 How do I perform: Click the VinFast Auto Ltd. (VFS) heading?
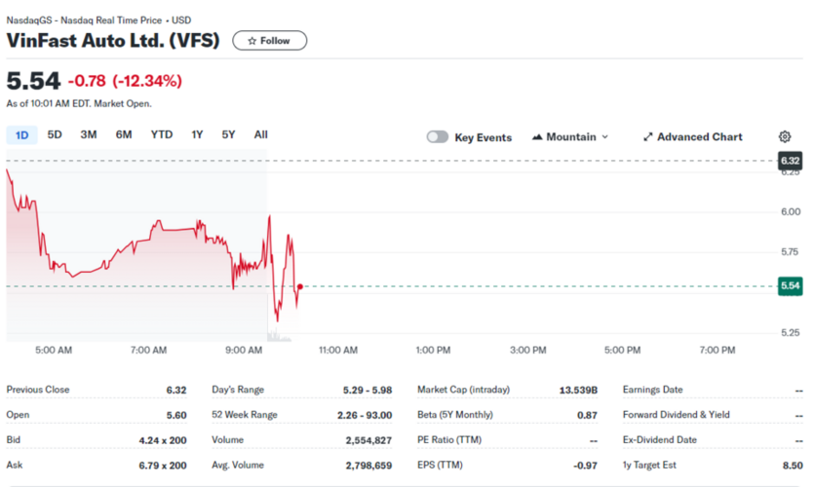coord(113,41)
